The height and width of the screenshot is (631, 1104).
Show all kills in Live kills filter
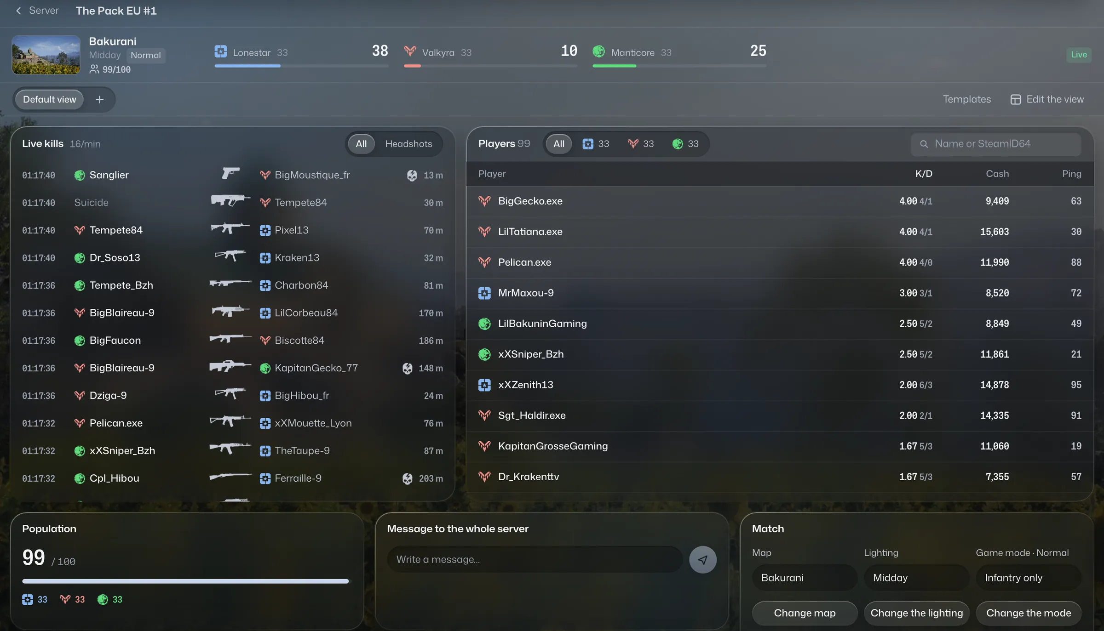[x=361, y=144]
